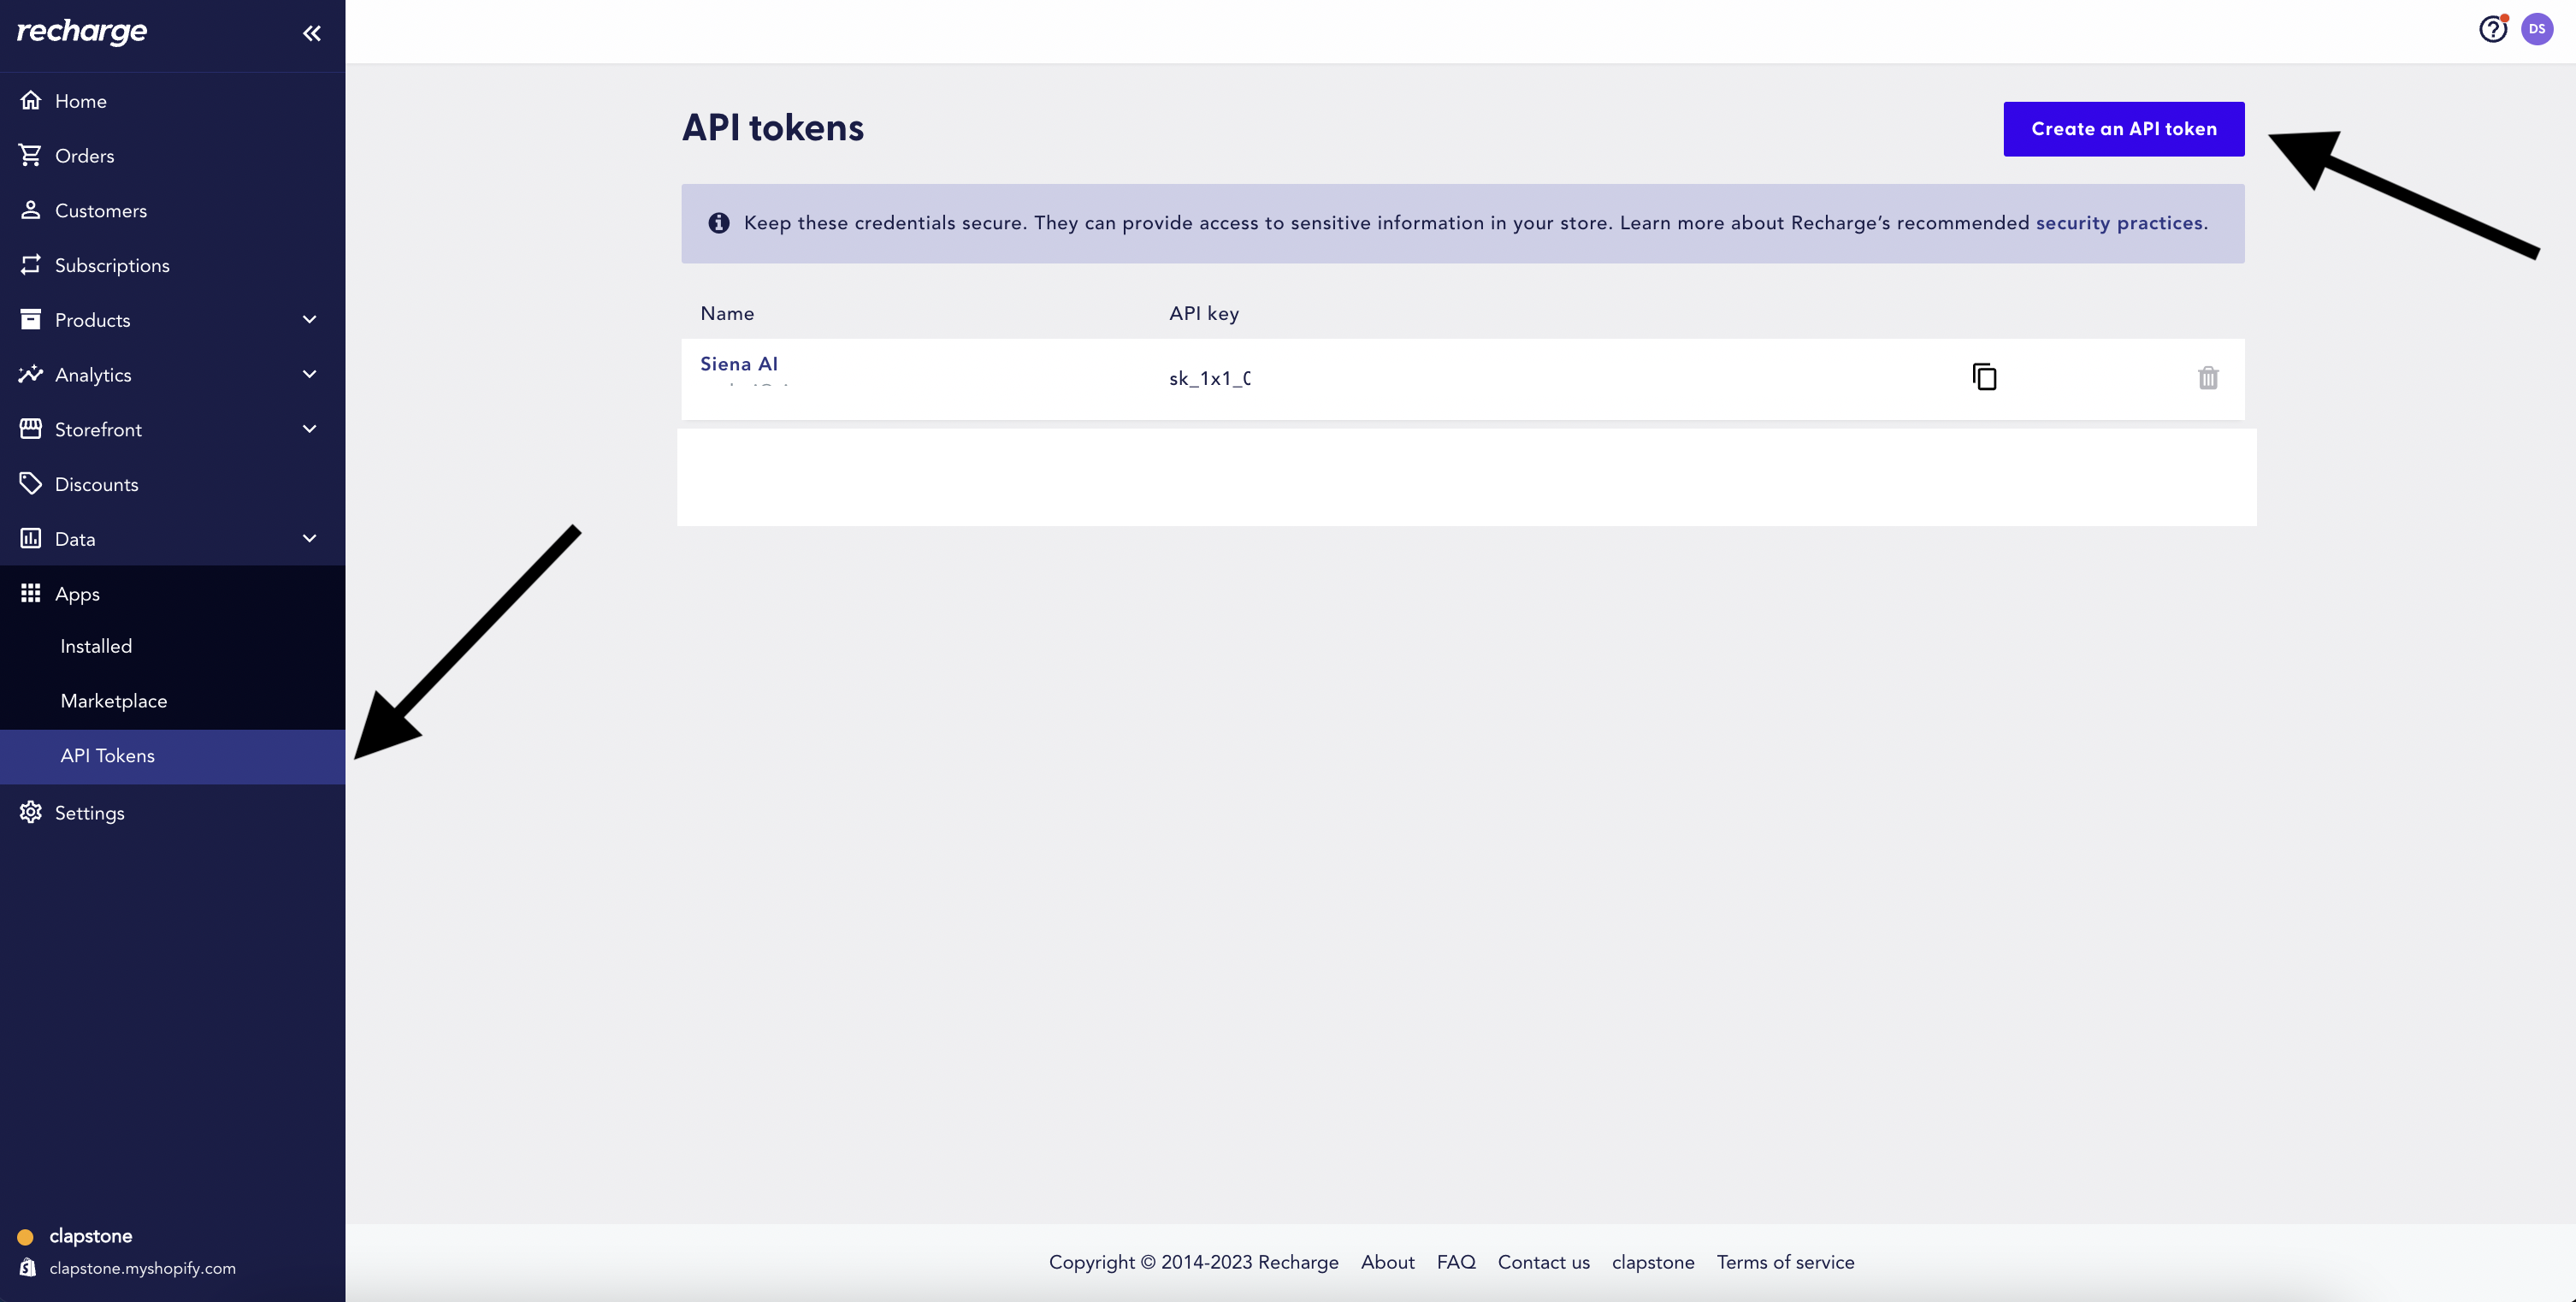
Task: Click the Analytics chart icon
Action: pos(31,374)
